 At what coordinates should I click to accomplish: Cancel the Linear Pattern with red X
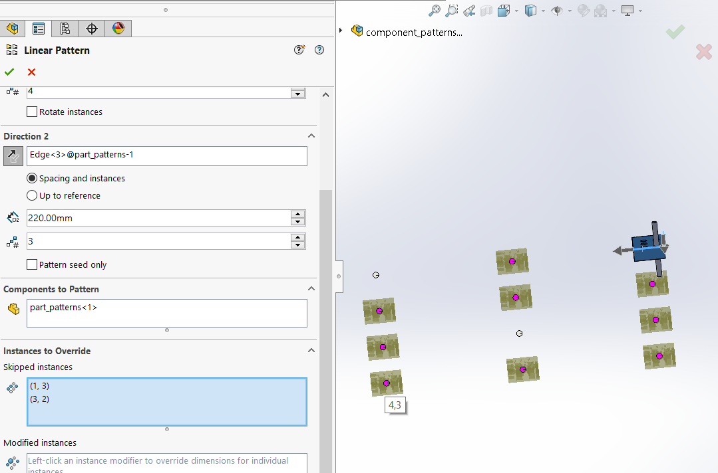coord(31,72)
